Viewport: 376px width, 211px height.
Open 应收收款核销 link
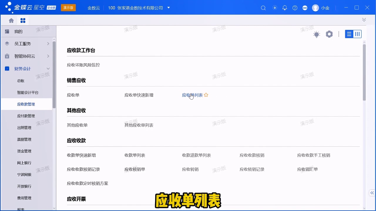point(252,155)
